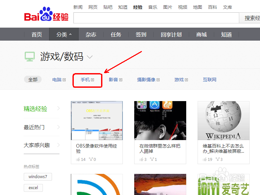Click the 音乐 link at top
Viewport: 260px width, 195px height.
coord(153,7)
